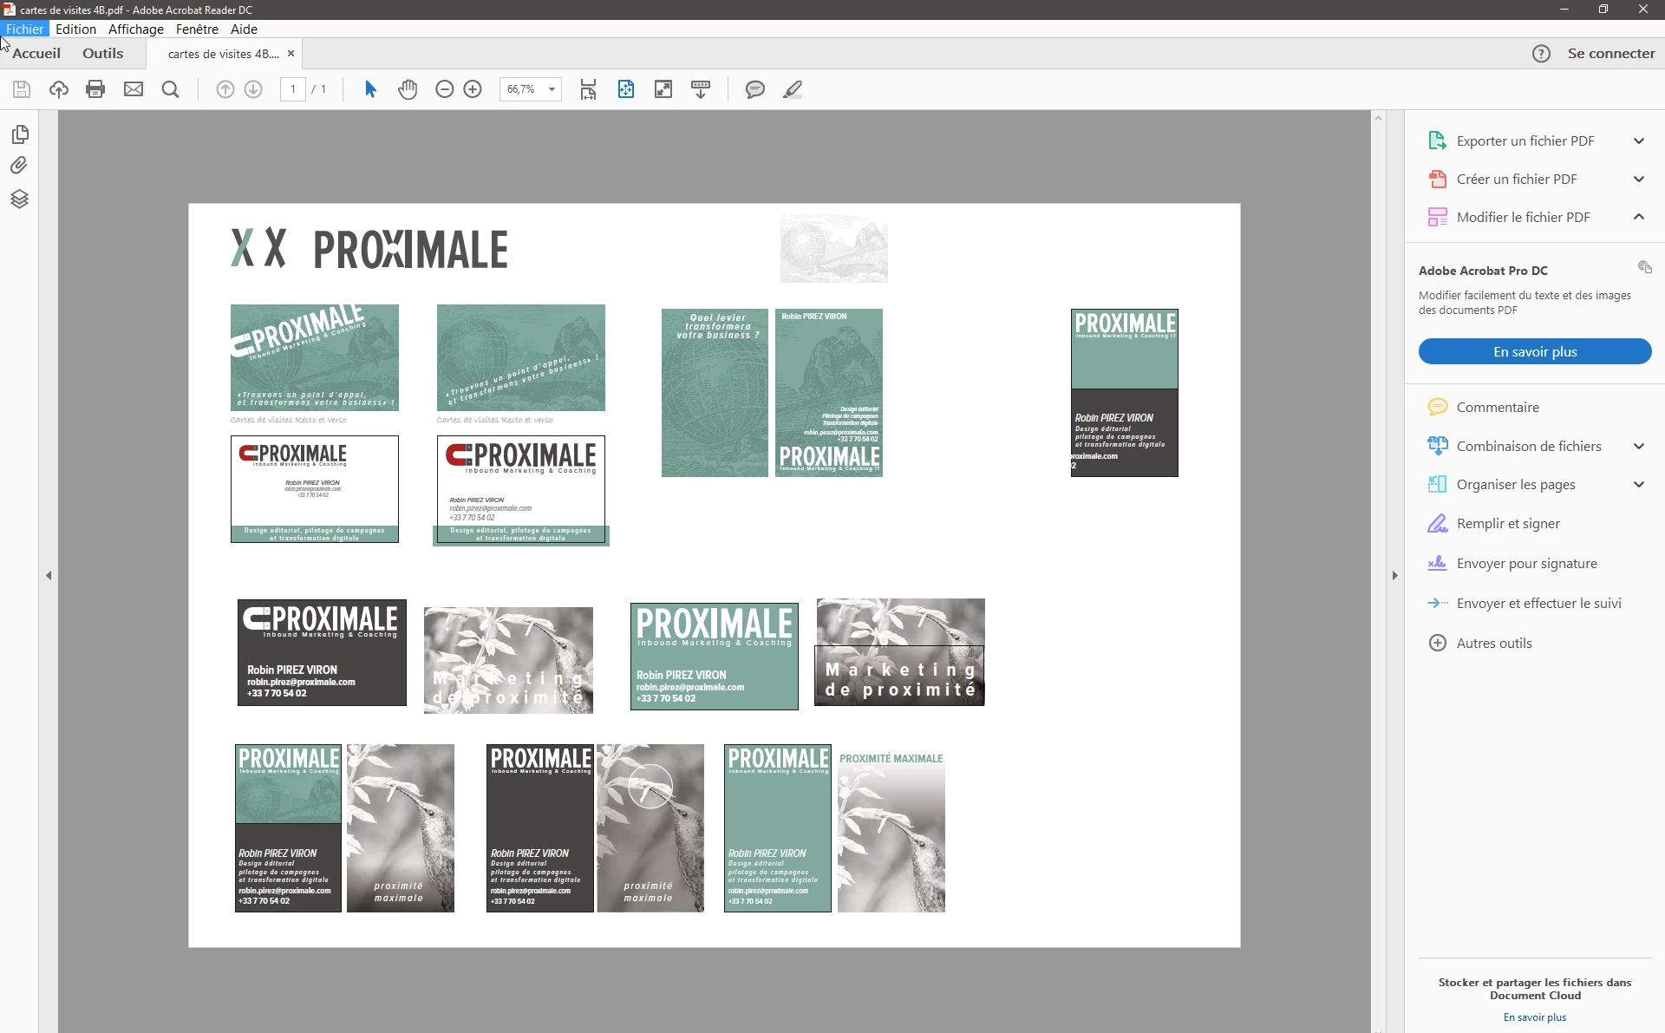Collapse the right tools pane arrow
This screenshot has height=1033, width=1665.
point(1394,575)
